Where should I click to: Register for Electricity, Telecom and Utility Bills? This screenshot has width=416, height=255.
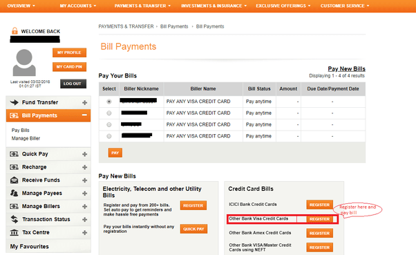193,205
